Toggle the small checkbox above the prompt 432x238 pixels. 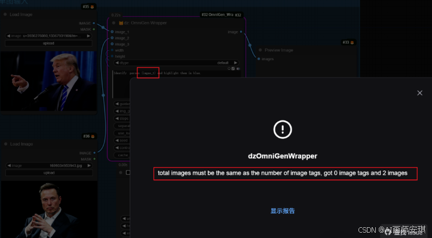click(233, 69)
